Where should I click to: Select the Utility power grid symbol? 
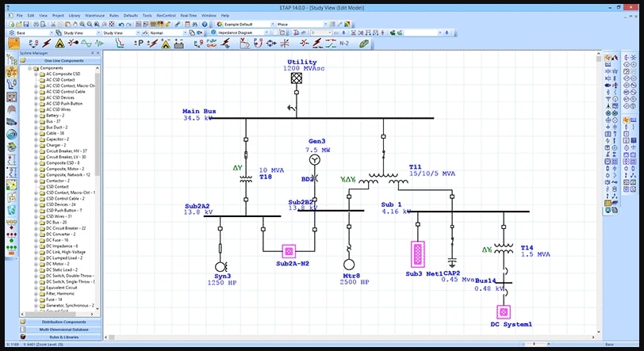click(297, 78)
